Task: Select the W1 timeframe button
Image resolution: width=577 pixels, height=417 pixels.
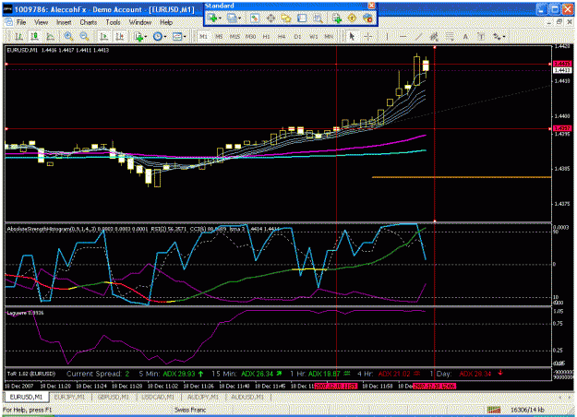Action: [314, 36]
